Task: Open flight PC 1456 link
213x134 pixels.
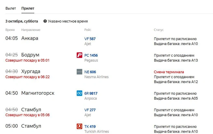Action: click(91, 55)
